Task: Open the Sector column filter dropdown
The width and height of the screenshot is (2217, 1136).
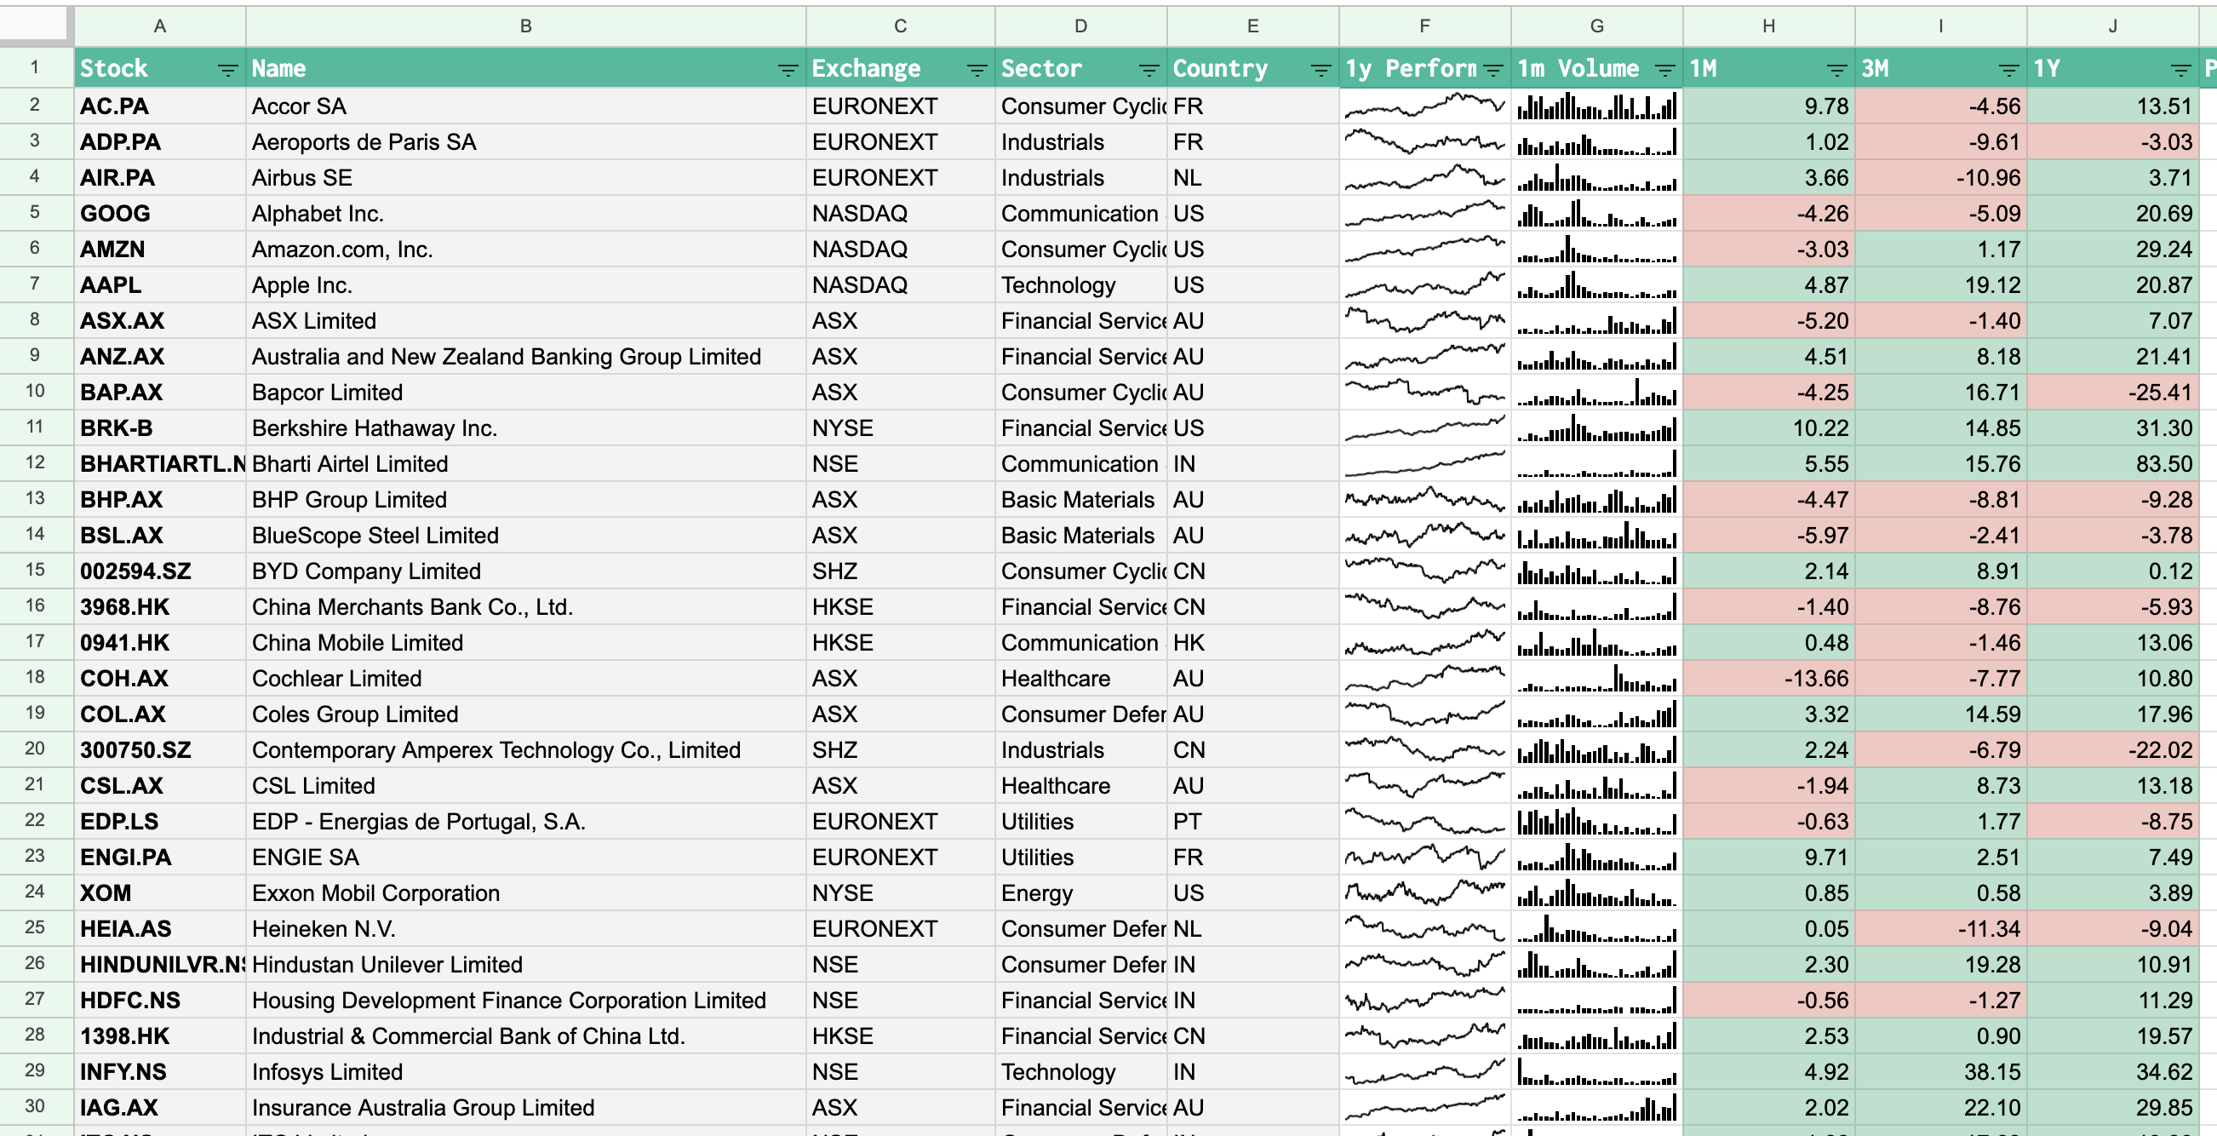Action: 1148,70
